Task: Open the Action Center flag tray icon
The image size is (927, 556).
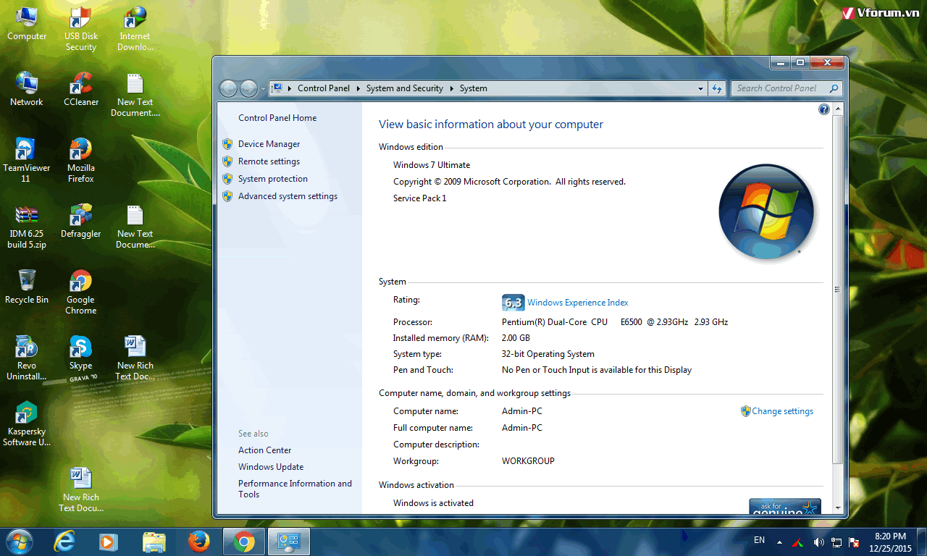Action: [x=854, y=542]
